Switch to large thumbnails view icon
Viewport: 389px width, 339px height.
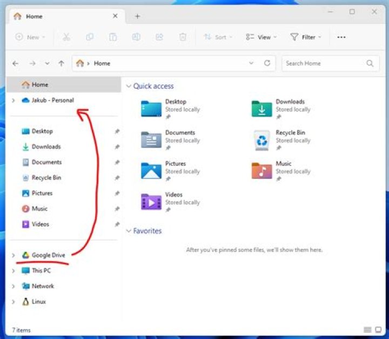coord(378,330)
